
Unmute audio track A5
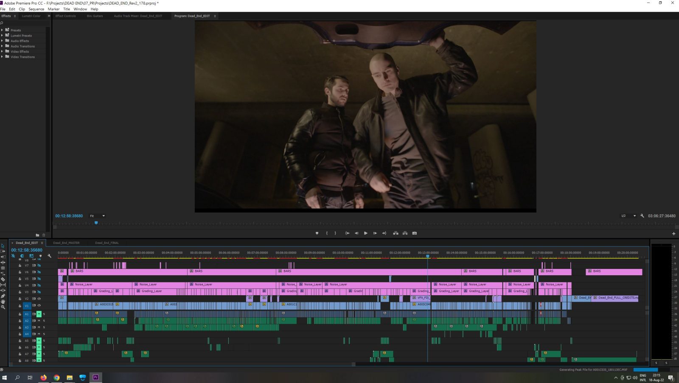[39, 341]
